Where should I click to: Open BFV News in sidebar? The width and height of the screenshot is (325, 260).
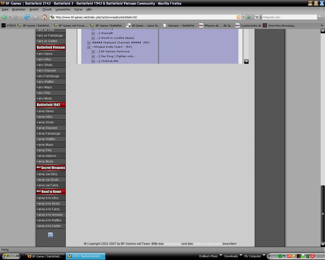coord(51,54)
